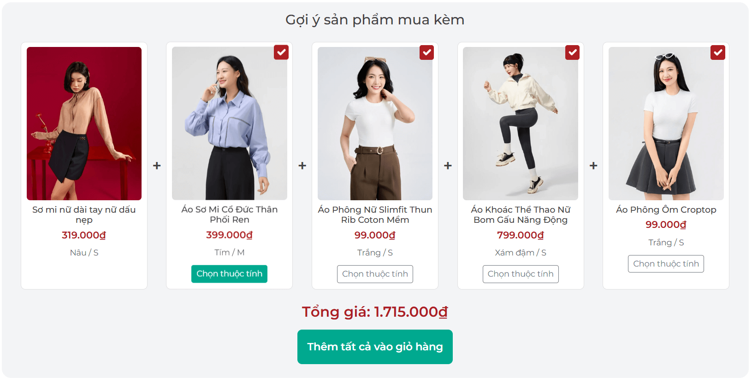The width and height of the screenshot is (752, 383).
Task: Open Chọn thuộc tính for Áo Phông Nữ Slimfit
Action: tap(375, 274)
